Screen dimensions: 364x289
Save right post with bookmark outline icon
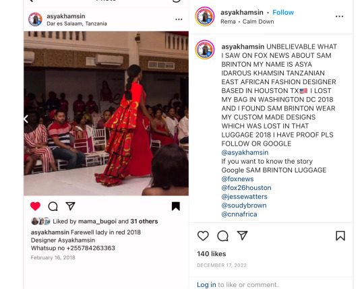click(x=340, y=236)
